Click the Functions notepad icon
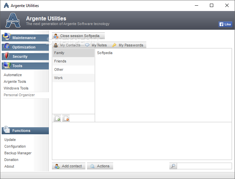235x179 pixels. [7, 129]
